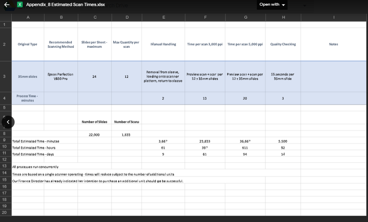Click the hours value 397
This screenshot has height=222, width=368.
pos(204,148)
